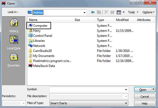This screenshot has width=158, height=108.
Task: Select the Network icon
Action: click(30, 46)
